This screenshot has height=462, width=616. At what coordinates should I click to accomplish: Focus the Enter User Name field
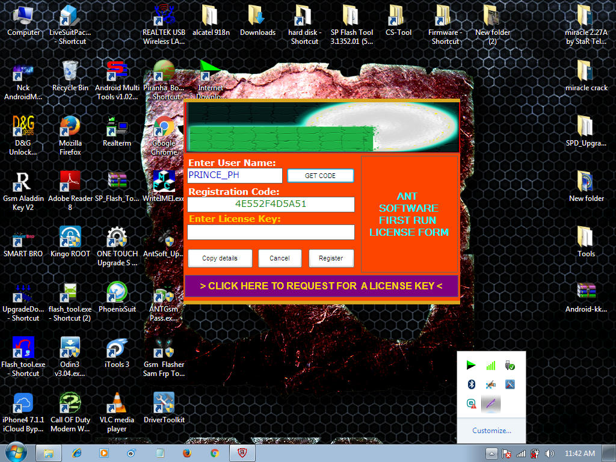[x=235, y=175]
